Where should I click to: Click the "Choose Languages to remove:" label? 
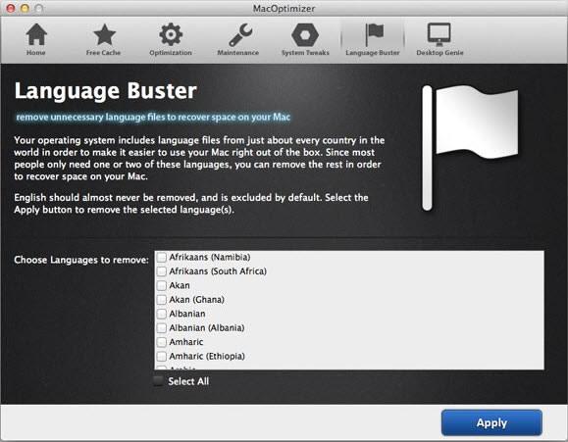81,260
